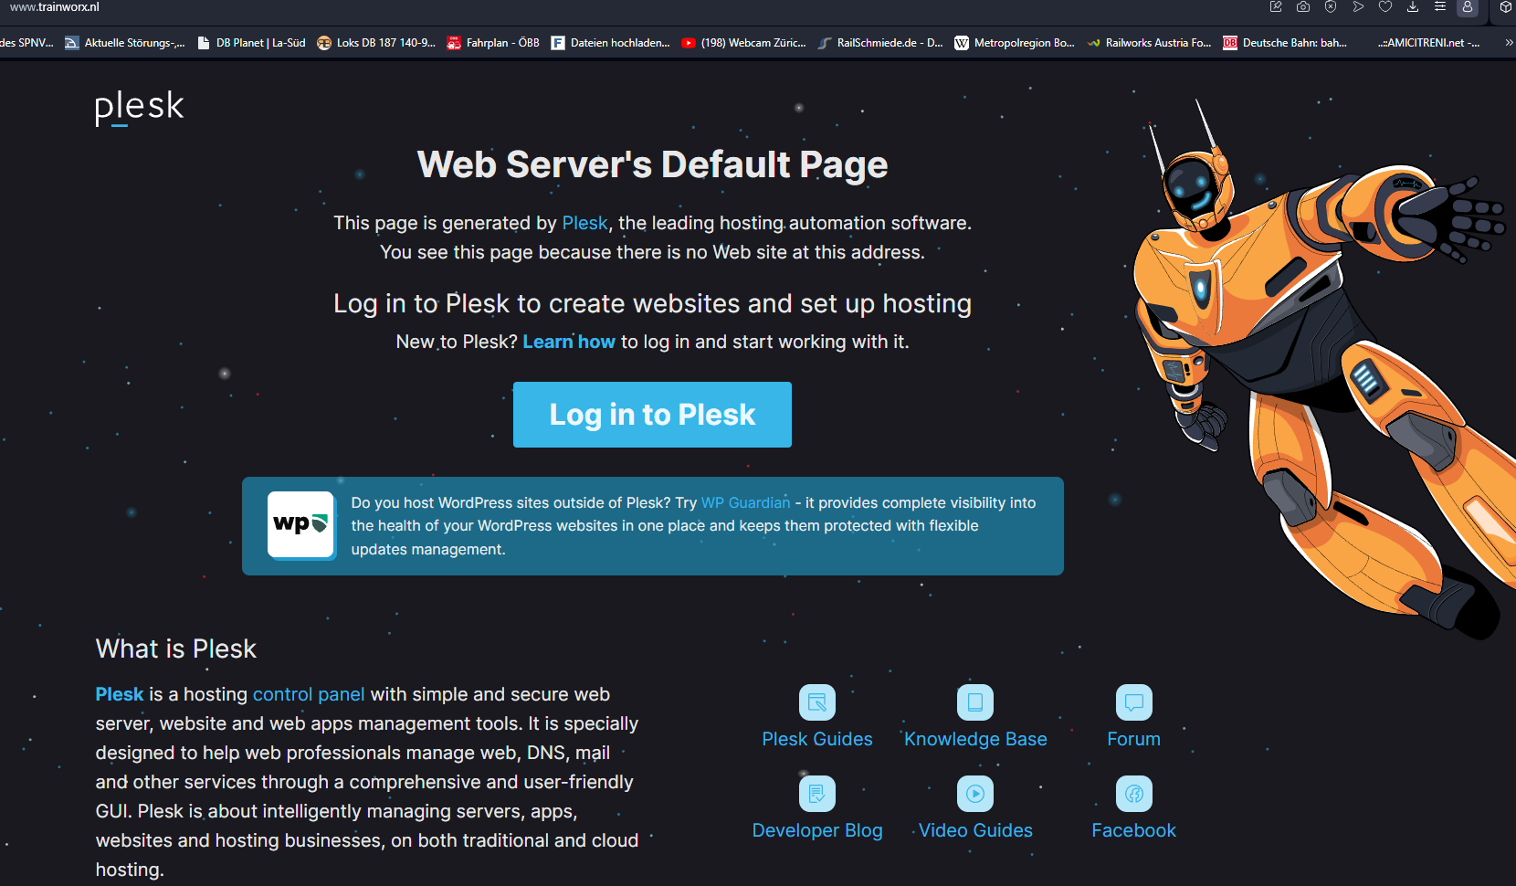Open the YouTube 'Webcam Züric...' bookmark
This screenshot has width=1516, height=886.
[x=743, y=43]
